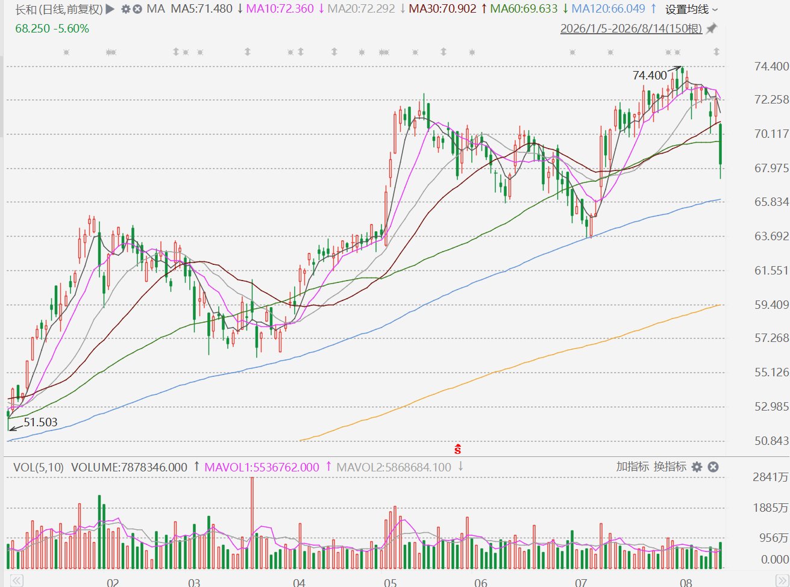Open the 2026/1/5-2026/8/14(150根) date range
This screenshot has width=790, height=587.
(x=631, y=28)
